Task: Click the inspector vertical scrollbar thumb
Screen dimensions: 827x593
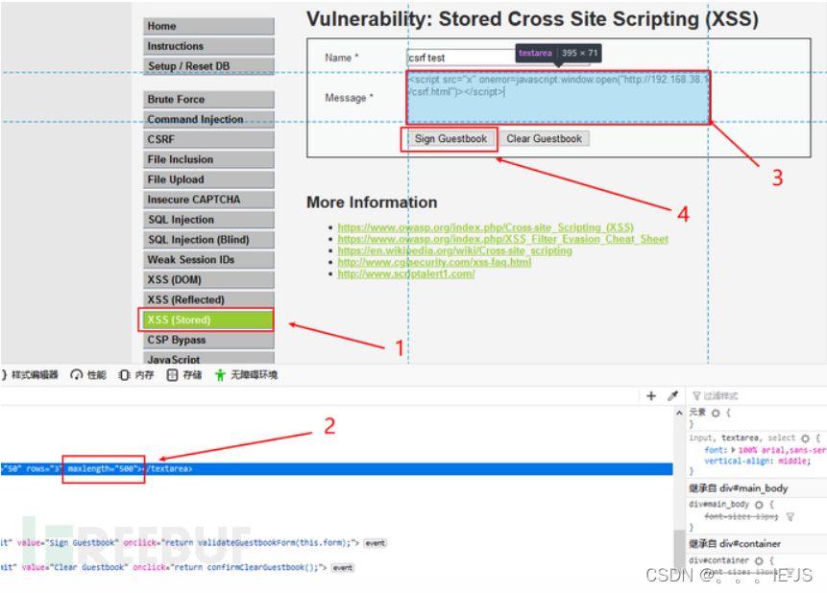Action: pos(679,548)
